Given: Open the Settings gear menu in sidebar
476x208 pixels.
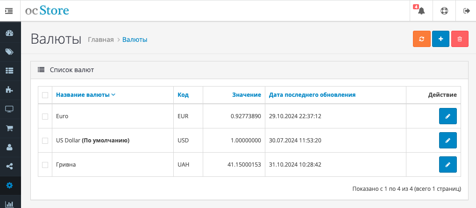Looking at the screenshot, I should click(x=10, y=185).
